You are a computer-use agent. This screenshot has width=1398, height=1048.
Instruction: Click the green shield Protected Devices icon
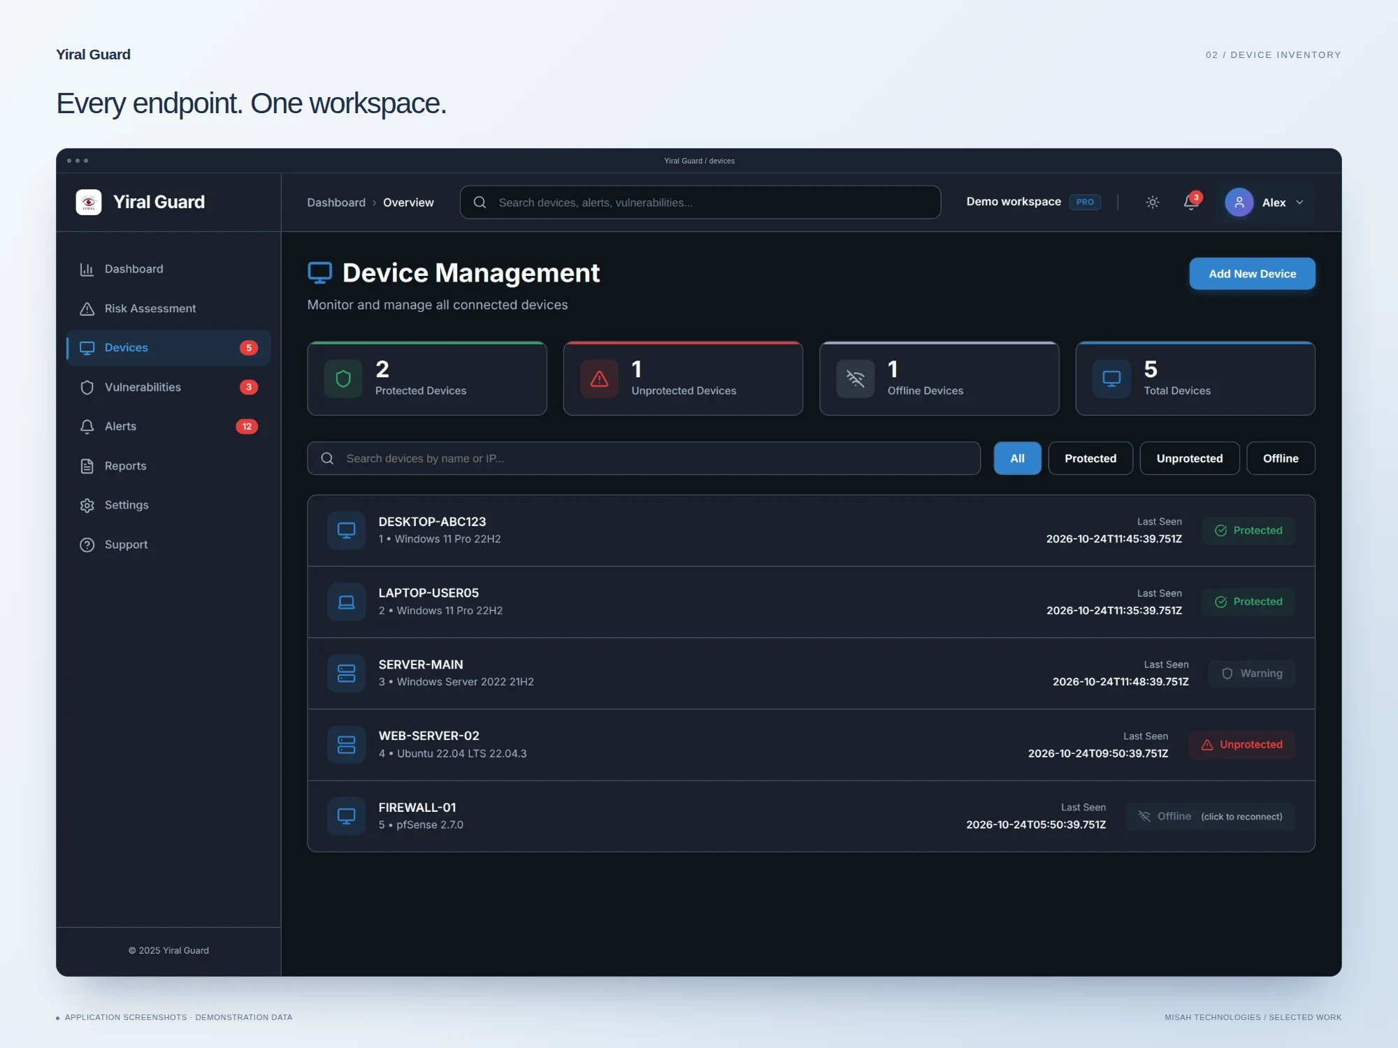pos(343,379)
